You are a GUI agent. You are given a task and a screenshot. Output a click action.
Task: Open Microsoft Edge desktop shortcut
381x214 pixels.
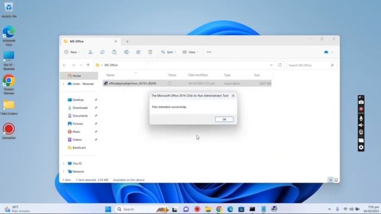(x=9, y=36)
